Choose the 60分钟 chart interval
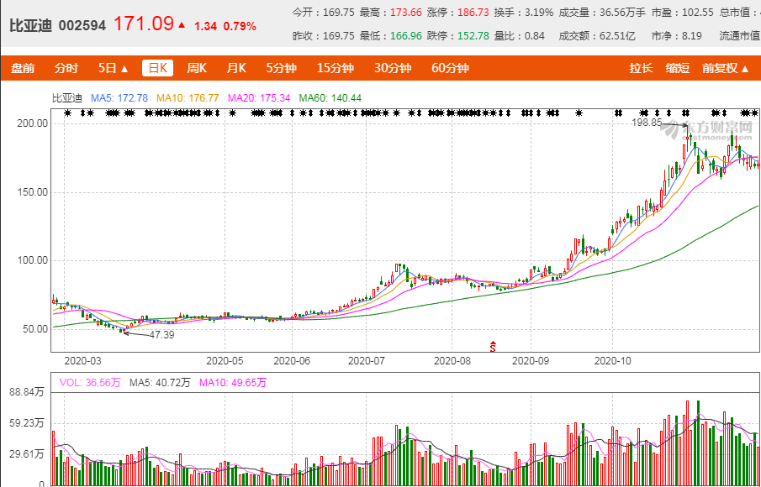This screenshot has width=761, height=487. 450,68
